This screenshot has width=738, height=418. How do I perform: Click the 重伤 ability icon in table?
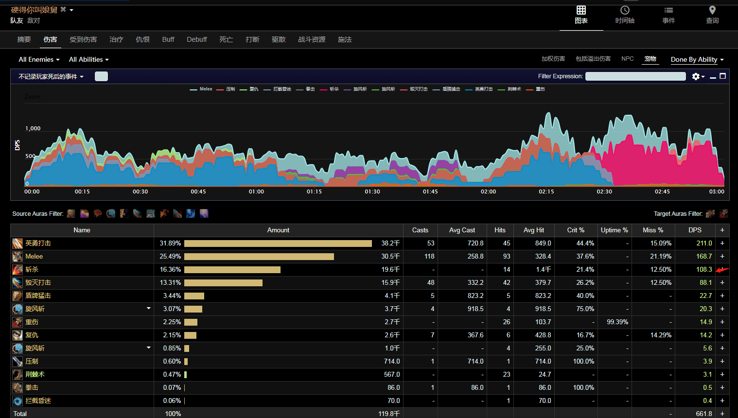click(18, 322)
